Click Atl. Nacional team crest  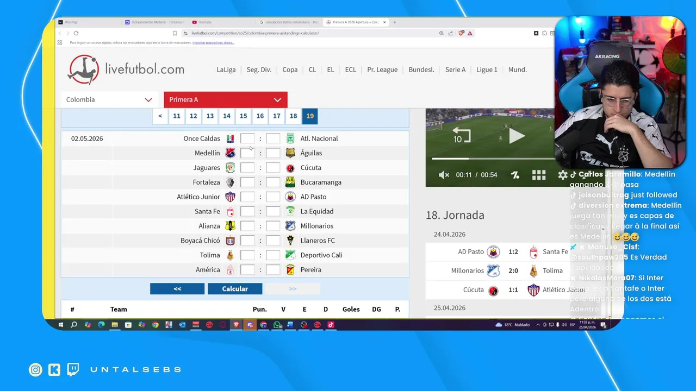[x=290, y=138]
